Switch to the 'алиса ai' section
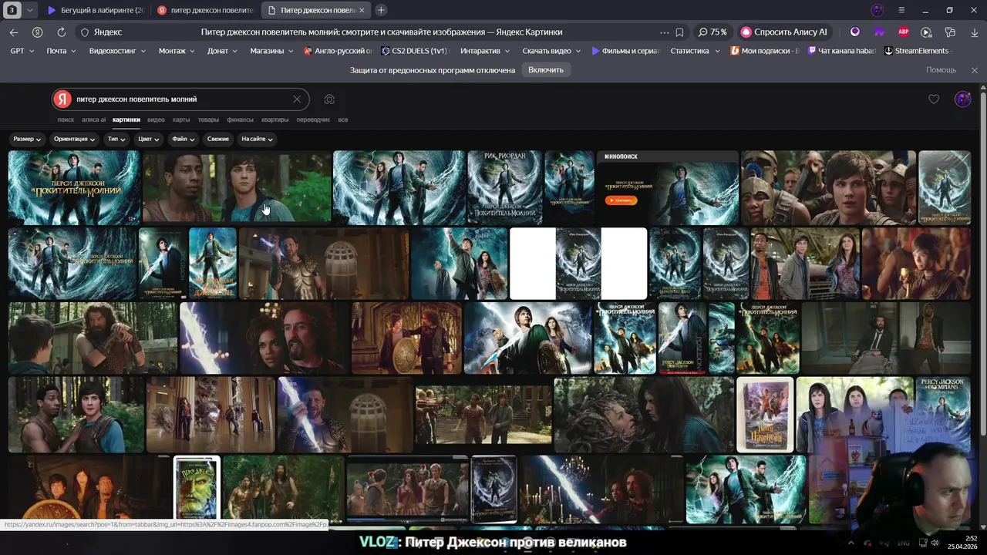 pyautogui.click(x=94, y=119)
